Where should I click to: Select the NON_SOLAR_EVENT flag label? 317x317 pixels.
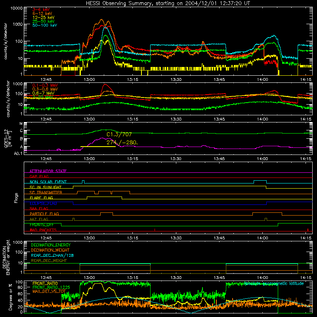(48, 182)
